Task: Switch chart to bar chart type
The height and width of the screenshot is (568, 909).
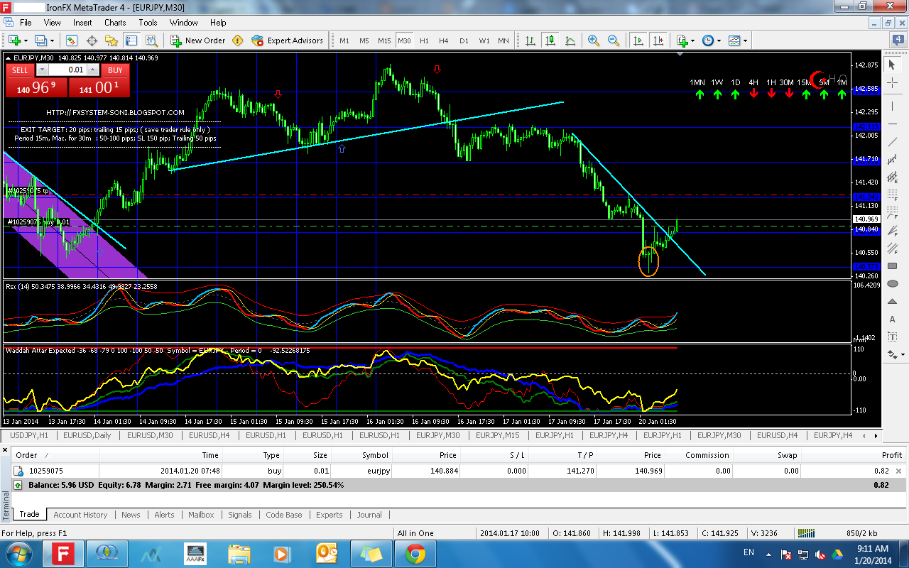Action: (530, 40)
